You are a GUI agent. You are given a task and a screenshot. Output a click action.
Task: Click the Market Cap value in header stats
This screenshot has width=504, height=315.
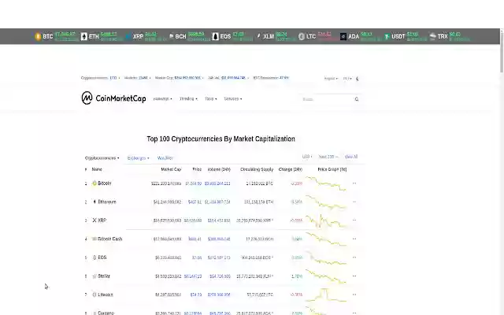click(187, 78)
